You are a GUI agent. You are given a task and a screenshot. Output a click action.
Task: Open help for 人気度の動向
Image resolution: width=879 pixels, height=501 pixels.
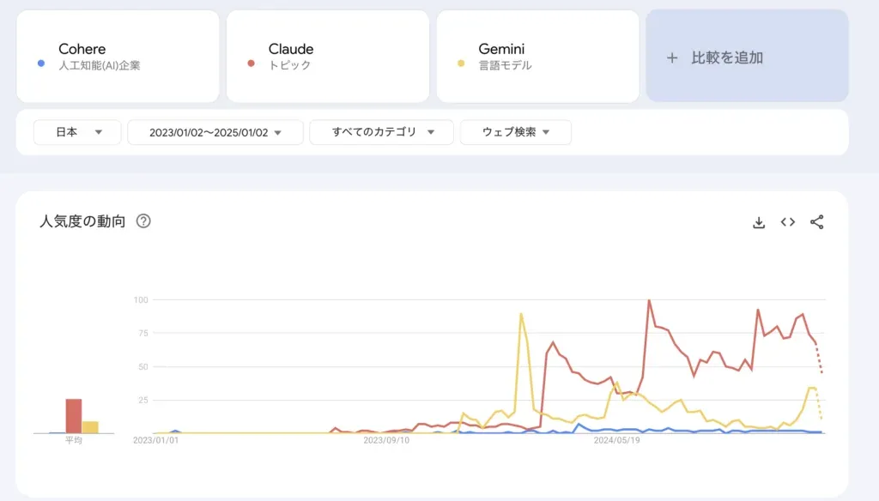(x=143, y=221)
